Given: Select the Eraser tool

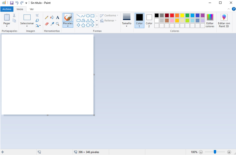Looking at the screenshot, I should [x=46, y=24].
